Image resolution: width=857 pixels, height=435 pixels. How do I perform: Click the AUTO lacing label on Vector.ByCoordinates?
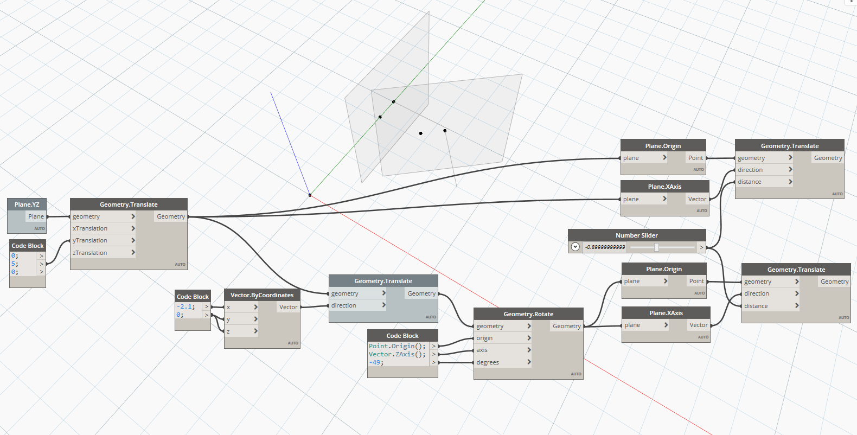293,343
